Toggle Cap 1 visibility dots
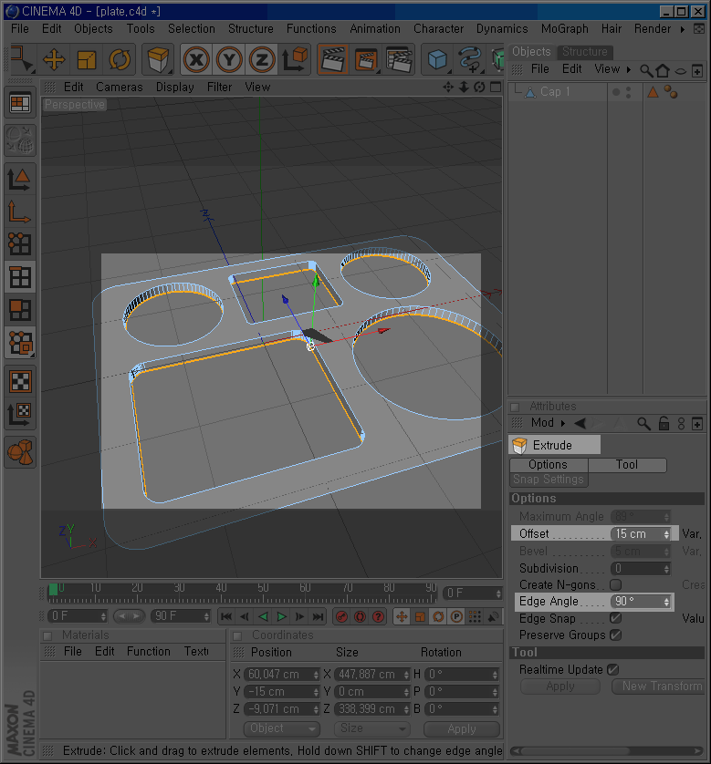The width and height of the screenshot is (711, 764). click(629, 92)
